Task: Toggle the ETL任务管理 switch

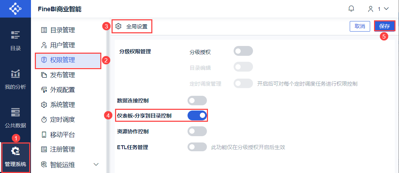Action: pos(197,147)
